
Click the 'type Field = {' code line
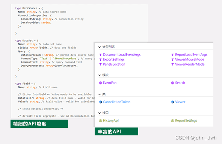click(26, 84)
